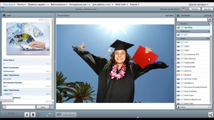214x120 pixels.
Task: Click the Canadian flag next to Skripkina
Action: click(178, 75)
